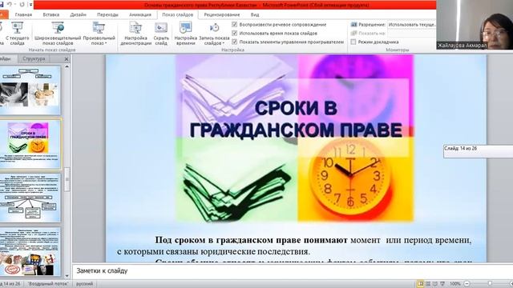The width and height of the screenshot is (513, 288).
Task: Expand Quick Access Toolbar customize arrow
Action: [30, 5]
